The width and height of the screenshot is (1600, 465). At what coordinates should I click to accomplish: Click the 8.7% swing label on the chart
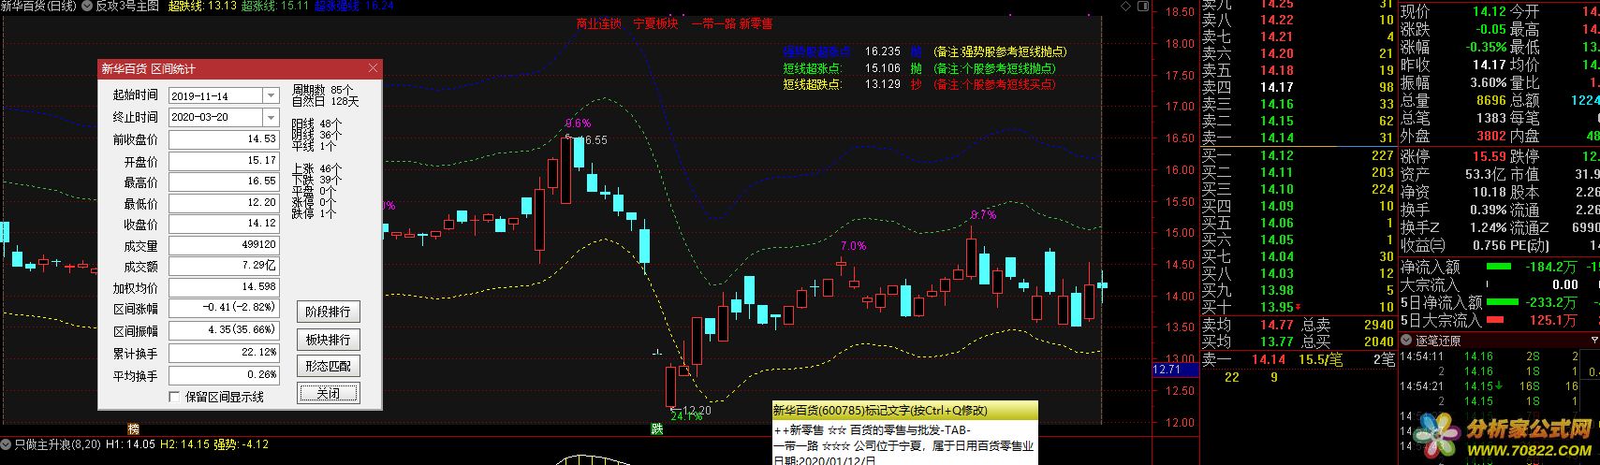coord(983,215)
